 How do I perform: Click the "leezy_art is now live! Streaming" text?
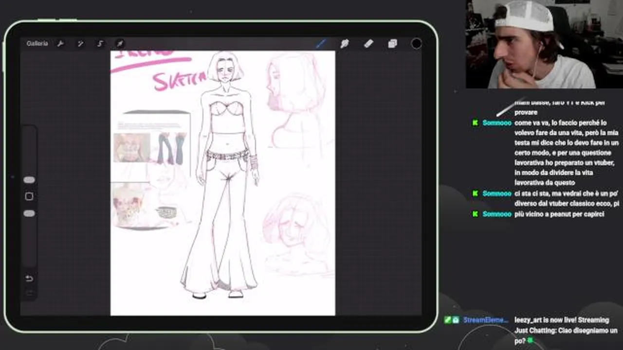coord(562,320)
